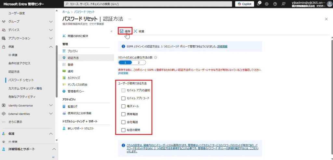This screenshot has width=333, height=160.
Task: Click the ホーム breadcrumb link
Action: [66, 12]
